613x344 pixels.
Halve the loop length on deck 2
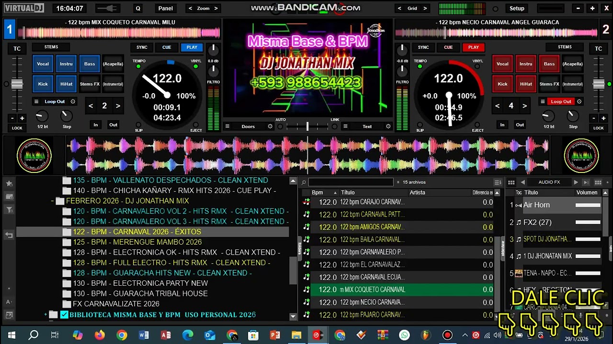[x=497, y=106]
